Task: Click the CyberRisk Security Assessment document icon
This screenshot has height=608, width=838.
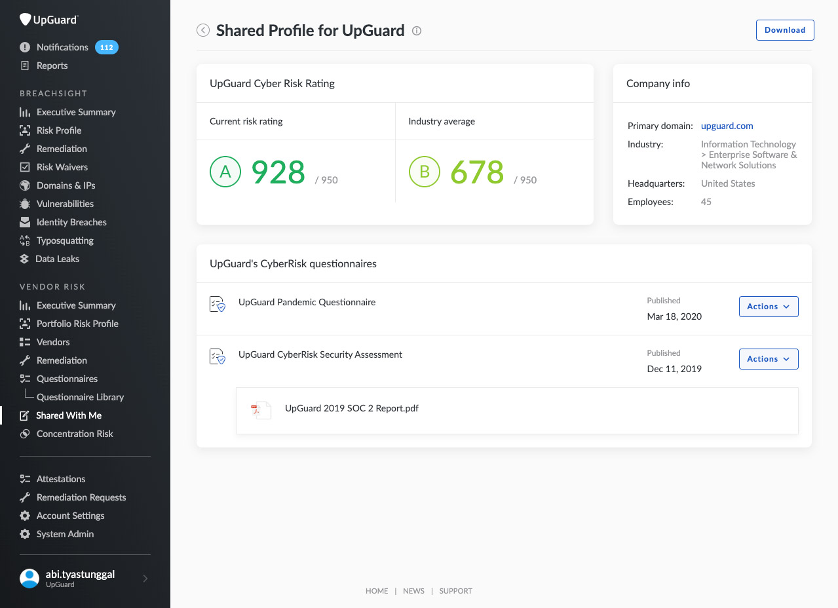Action: click(x=218, y=356)
